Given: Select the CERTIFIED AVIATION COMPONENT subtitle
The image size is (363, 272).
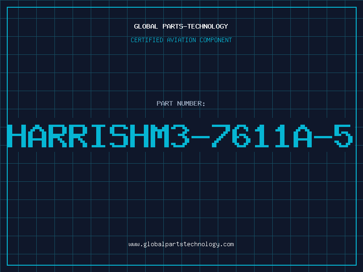Looking at the screenshot, I should (x=181, y=40).
